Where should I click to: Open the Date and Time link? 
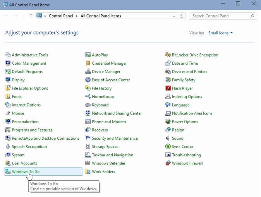pyautogui.click(x=185, y=63)
